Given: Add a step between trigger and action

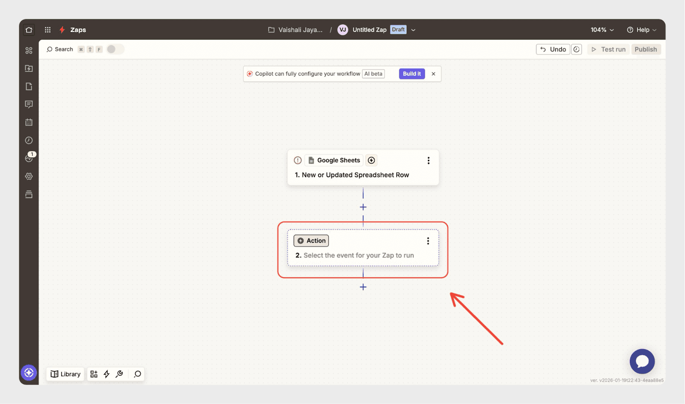Looking at the screenshot, I should click(x=363, y=207).
